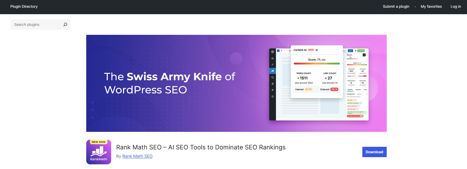This screenshot has height=169, width=467.
Task: Click Content AI heading in banner card
Action: point(300,50)
